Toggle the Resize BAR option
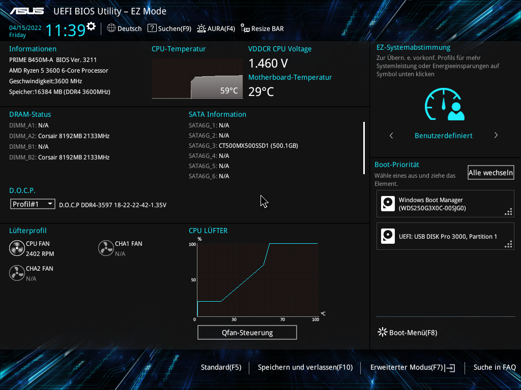This screenshot has height=390, width=521. [x=262, y=28]
